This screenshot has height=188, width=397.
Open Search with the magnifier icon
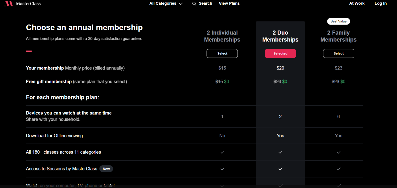point(194,4)
